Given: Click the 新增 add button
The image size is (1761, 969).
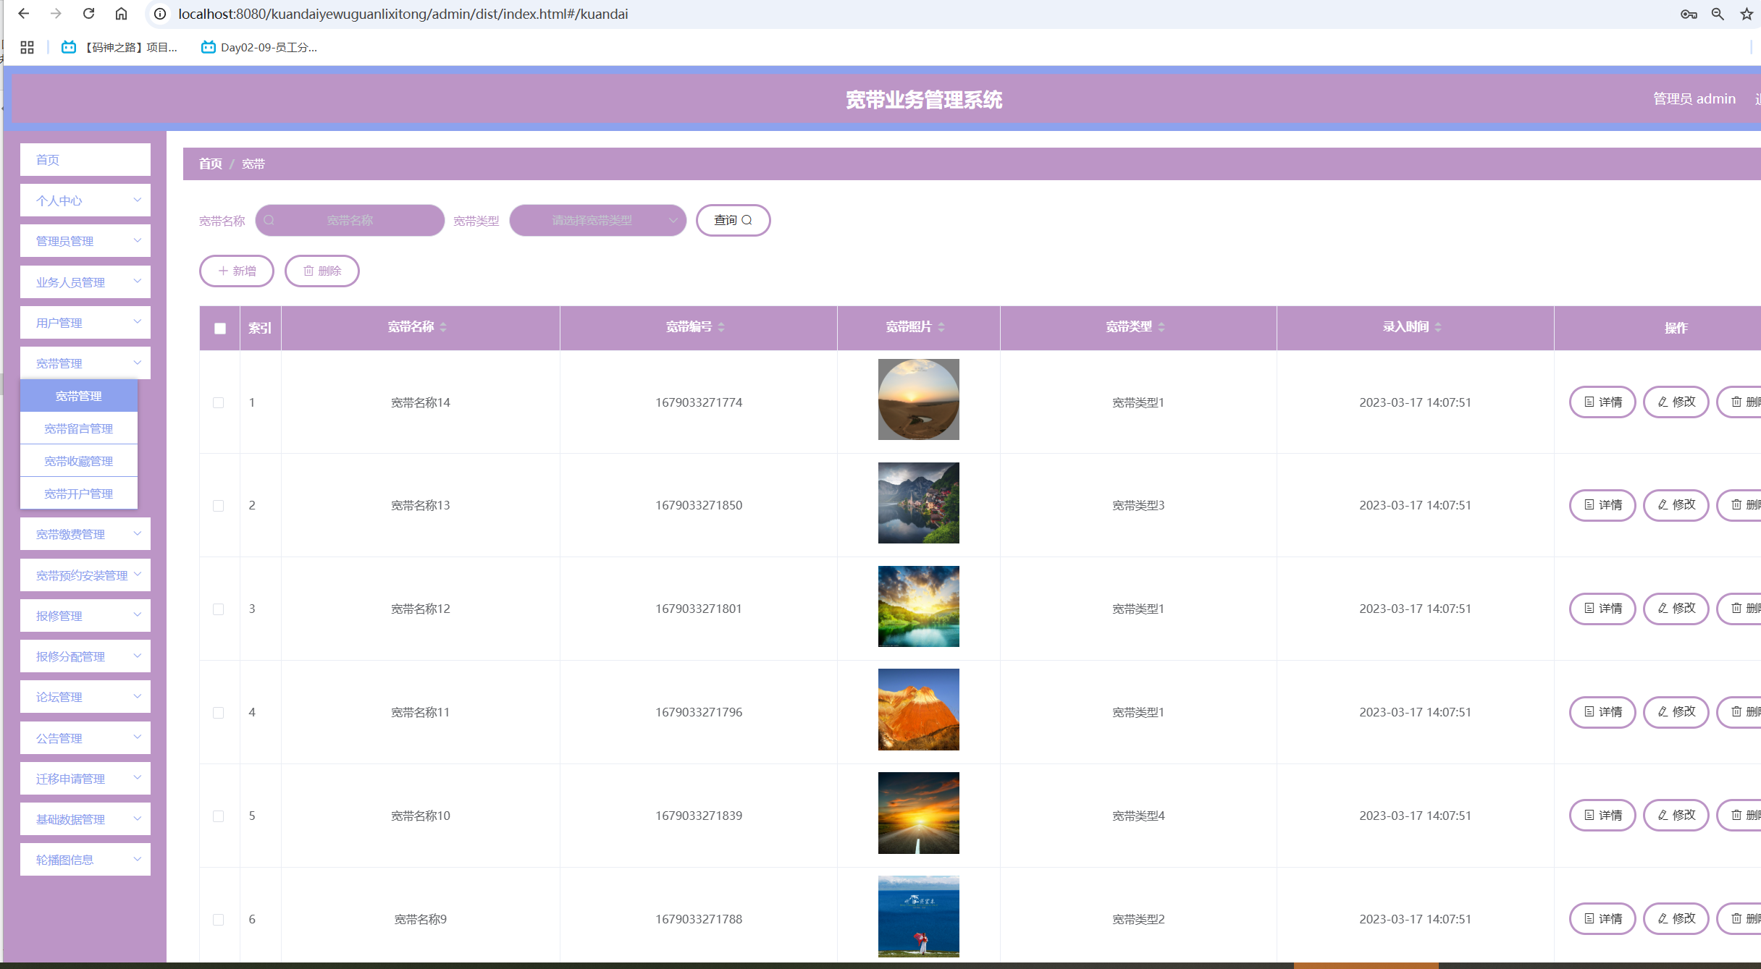Looking at the screenshot, I should [x=237, y=271].
